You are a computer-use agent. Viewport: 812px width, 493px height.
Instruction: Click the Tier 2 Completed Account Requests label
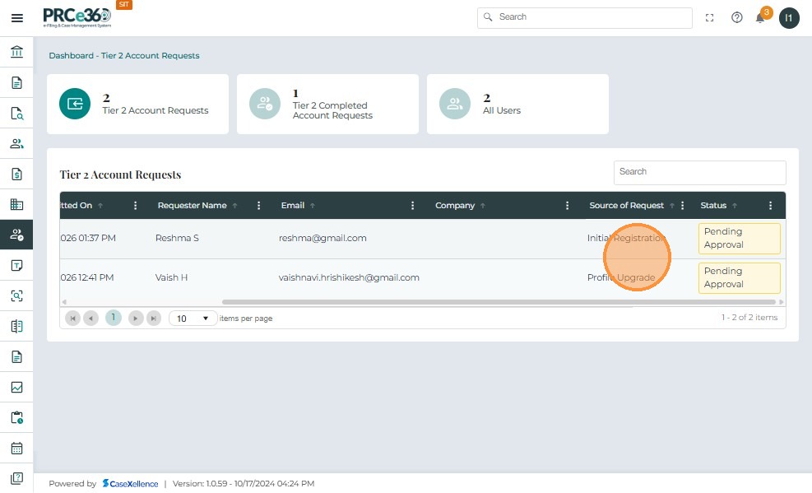(x=332, y=110)
